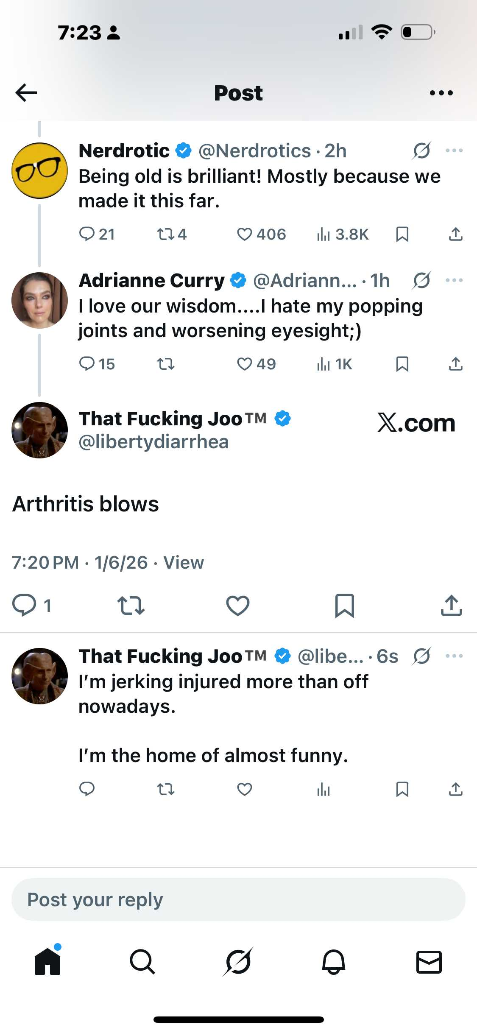Viewport: 477px width, 1033px height.
Task: Open the Search tab
Action: (142, 961)
